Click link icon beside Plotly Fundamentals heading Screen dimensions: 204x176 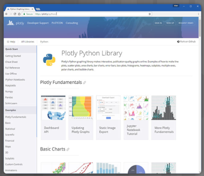click(x=85, y=83)
